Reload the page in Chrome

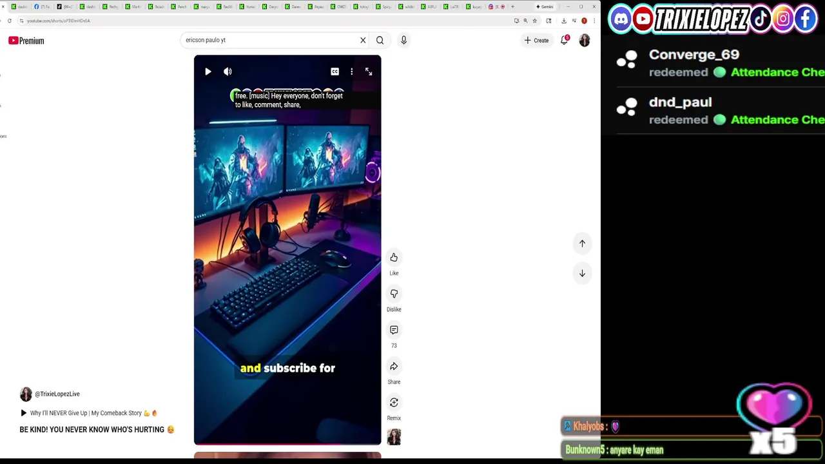[10, 21]
